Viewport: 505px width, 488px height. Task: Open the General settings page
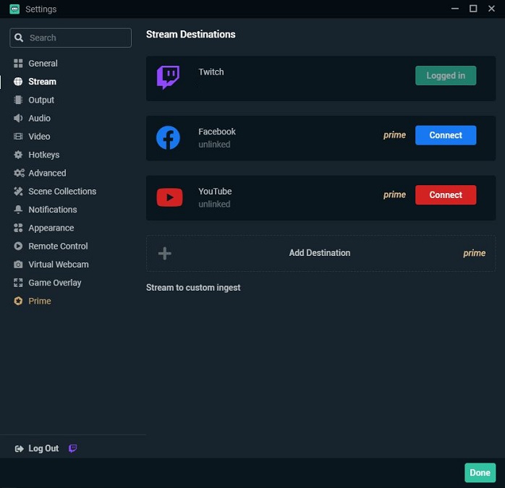click(43, 64)
